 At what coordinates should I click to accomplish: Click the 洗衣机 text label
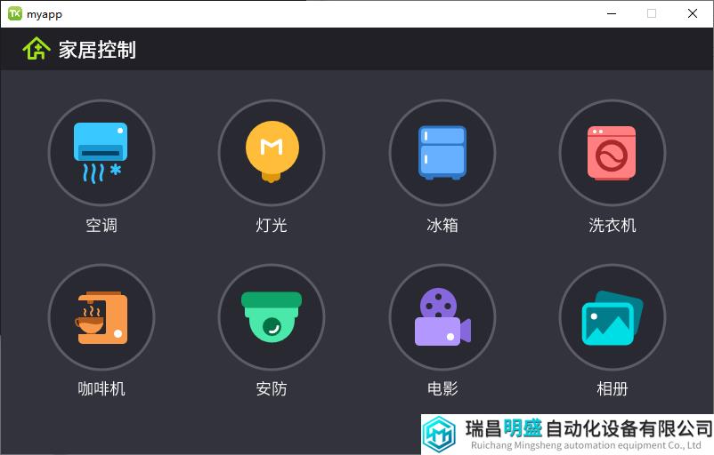point(612,225)
